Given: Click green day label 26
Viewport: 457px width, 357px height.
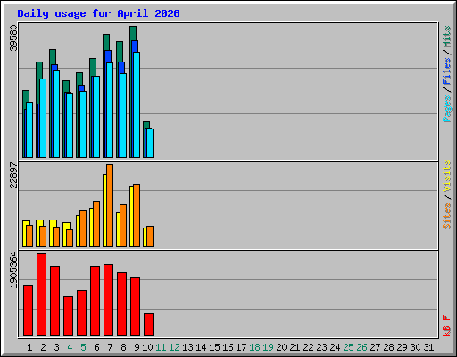Looking at the screenshot, I should [x=361, y=347].
